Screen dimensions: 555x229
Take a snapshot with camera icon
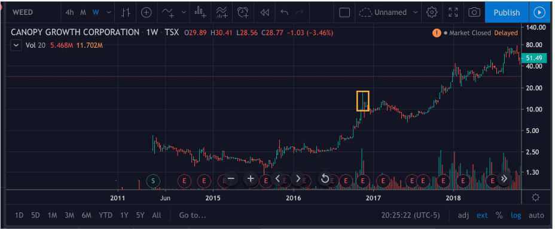[x=474, y=13]
